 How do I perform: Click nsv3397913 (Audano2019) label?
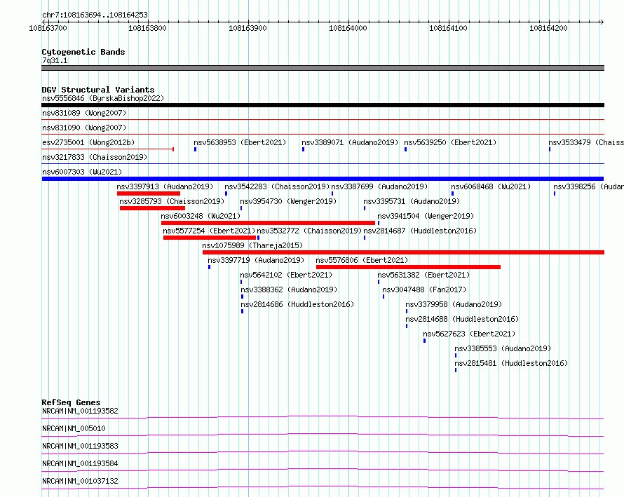tap(165, 186)
